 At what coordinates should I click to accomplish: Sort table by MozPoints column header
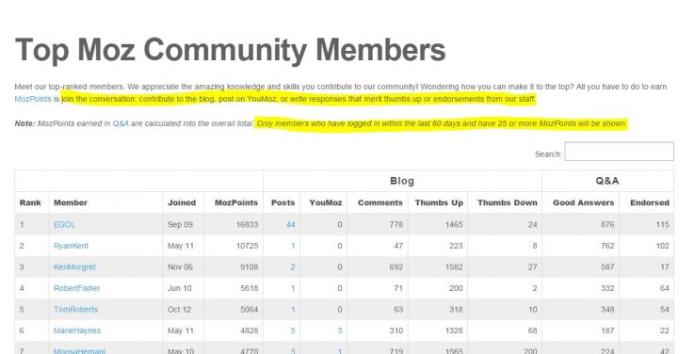point(236,203)
